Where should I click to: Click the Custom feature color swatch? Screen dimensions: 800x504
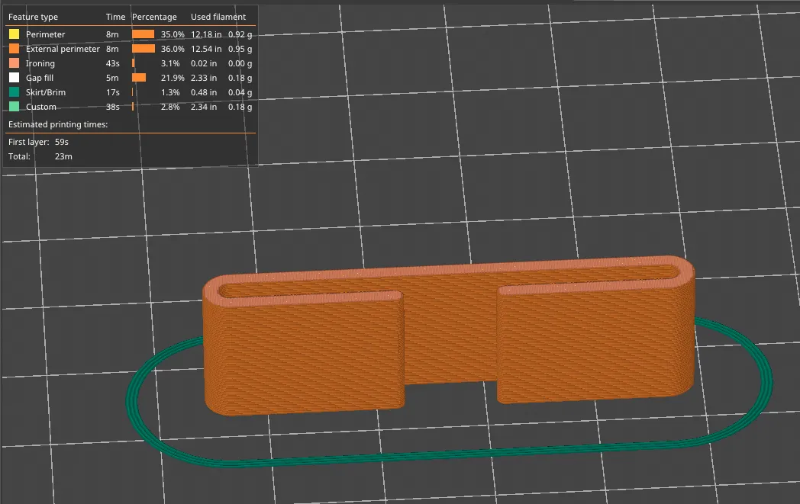coord(13,107)
